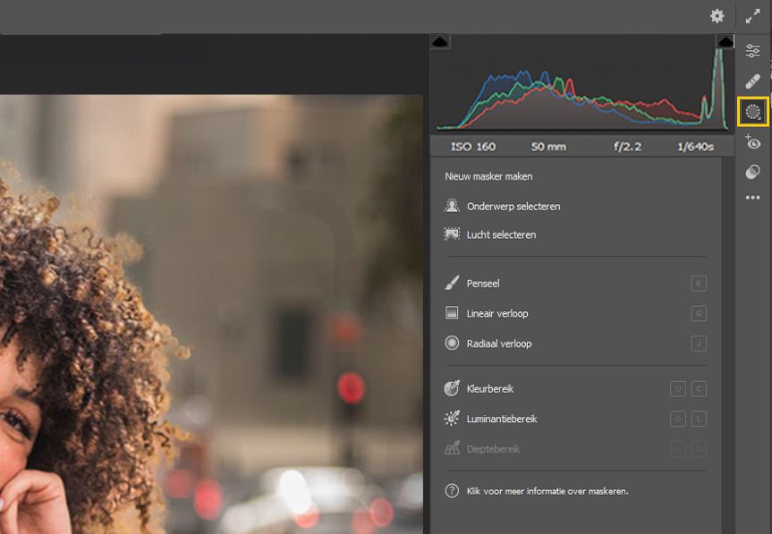The image size is (772, 534).
Task: Click the Luminantiebereik icon
Action: point(452,419)
